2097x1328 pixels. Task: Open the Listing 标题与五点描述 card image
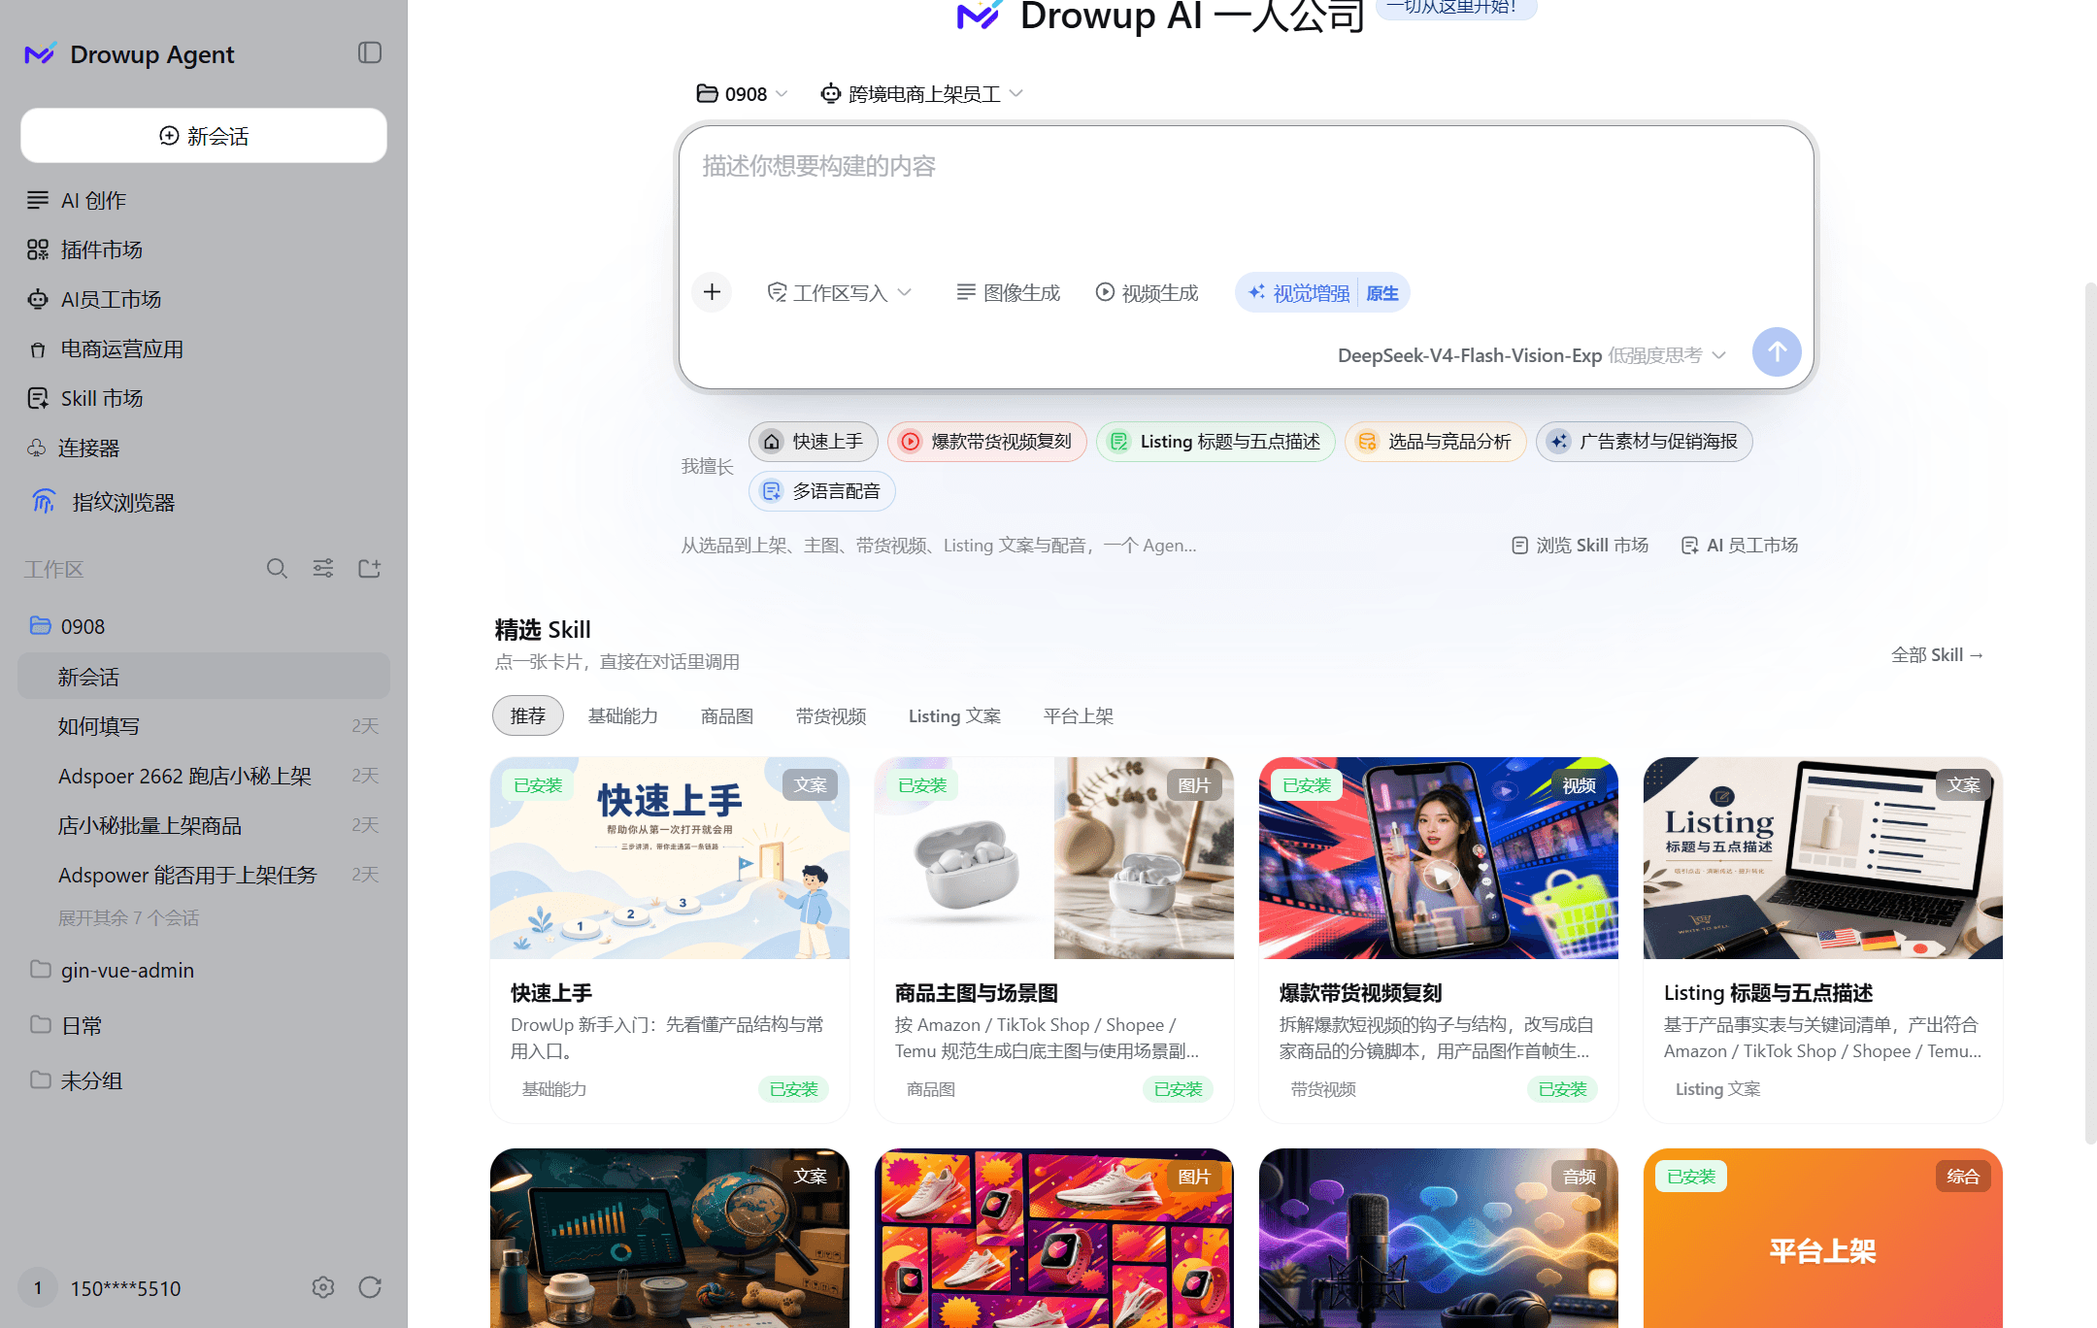point(1823,858)
